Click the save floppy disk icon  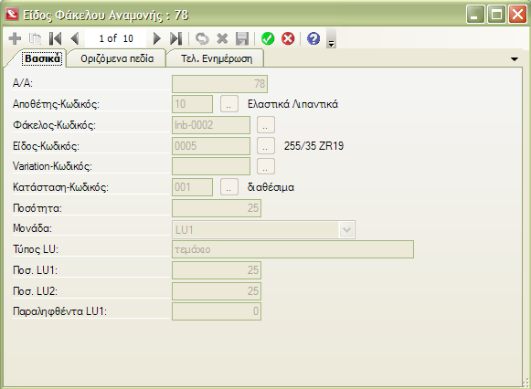[242, 38]
